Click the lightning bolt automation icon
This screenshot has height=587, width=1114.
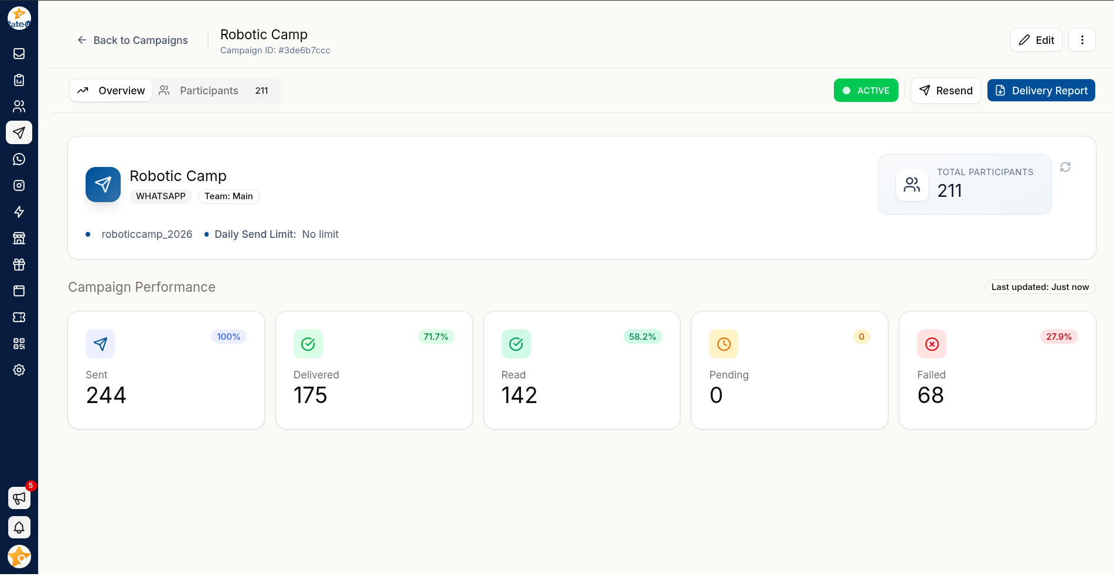19,211
